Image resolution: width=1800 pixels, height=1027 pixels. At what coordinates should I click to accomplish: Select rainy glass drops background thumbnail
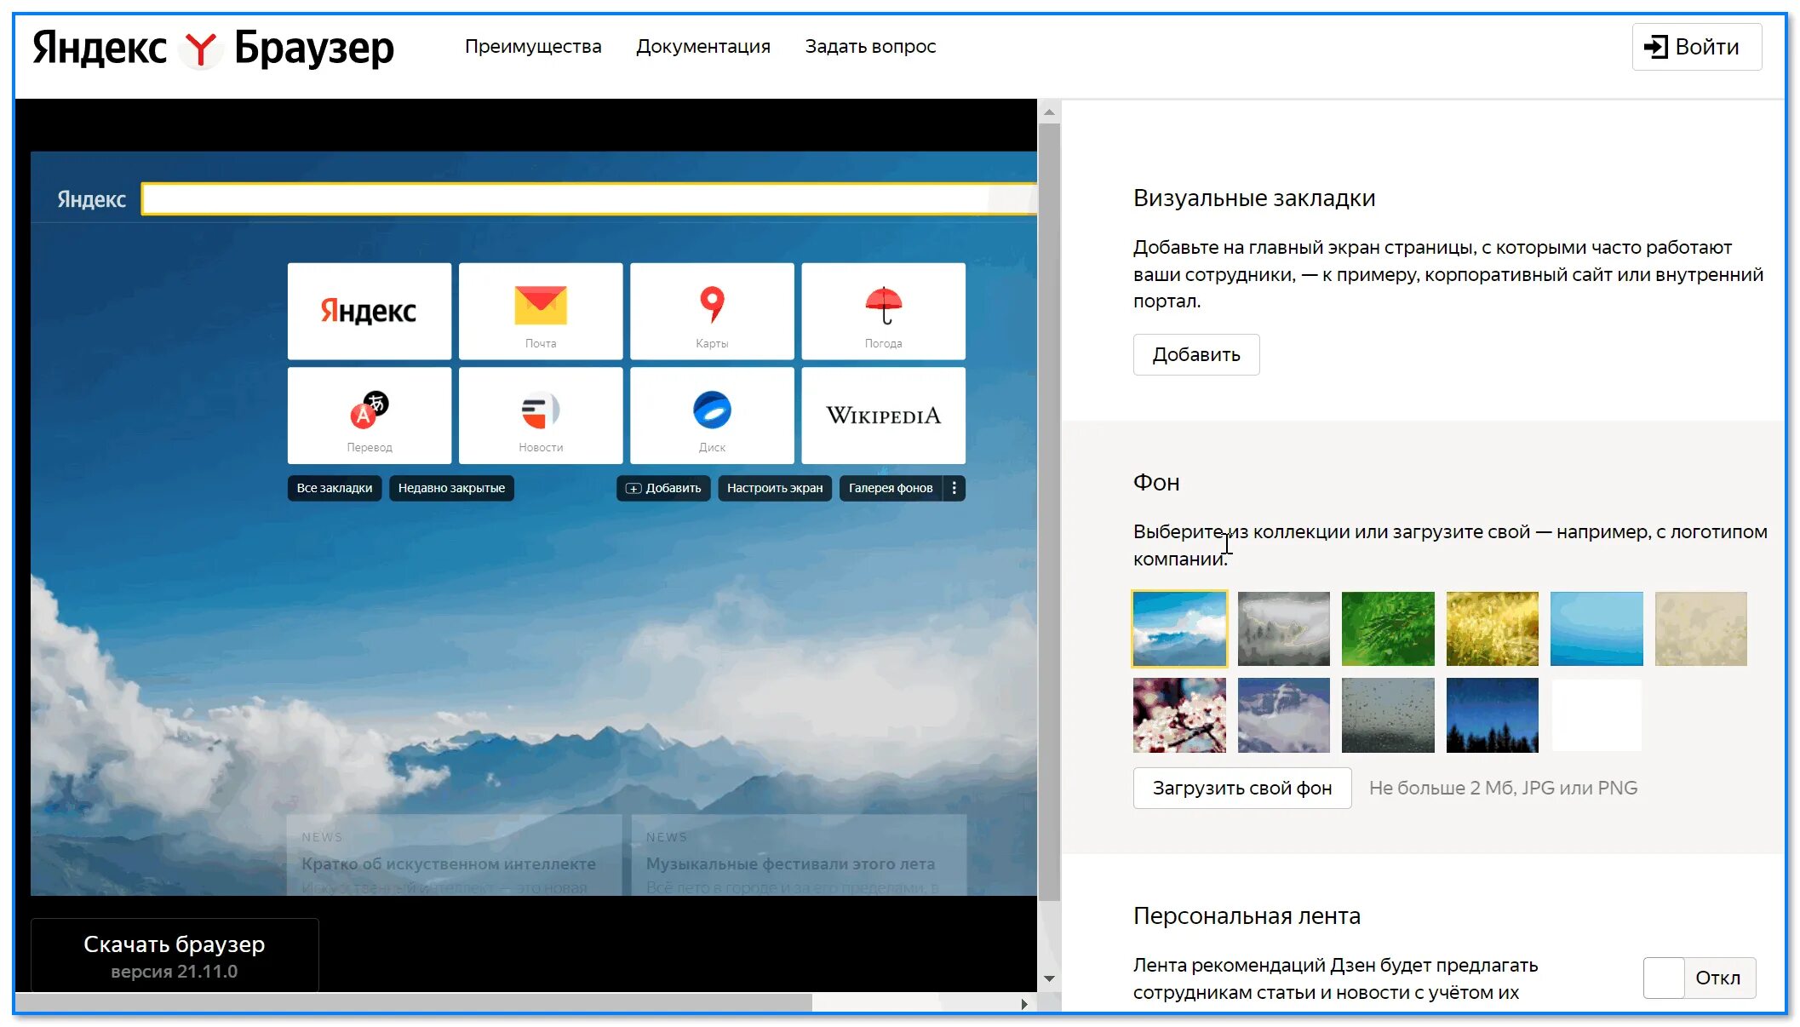pyautogui.click(x=1388, y=715)
